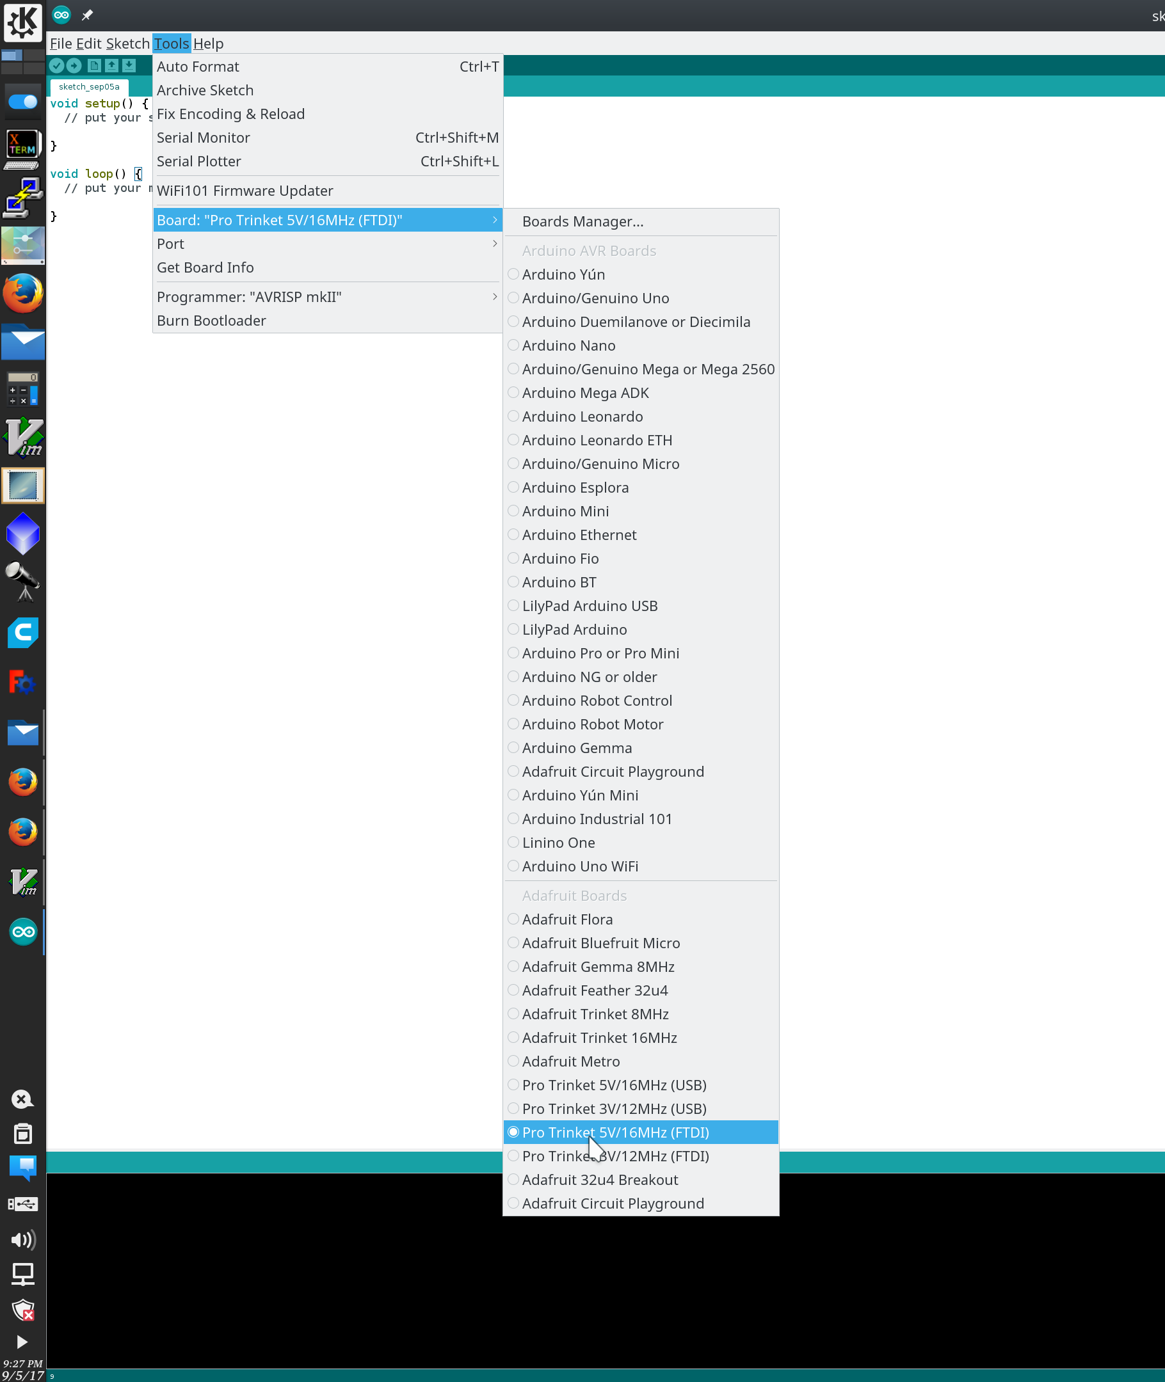Open the blue C application icon
This screenshot has height=1382, width=1165.
(23, 633)
